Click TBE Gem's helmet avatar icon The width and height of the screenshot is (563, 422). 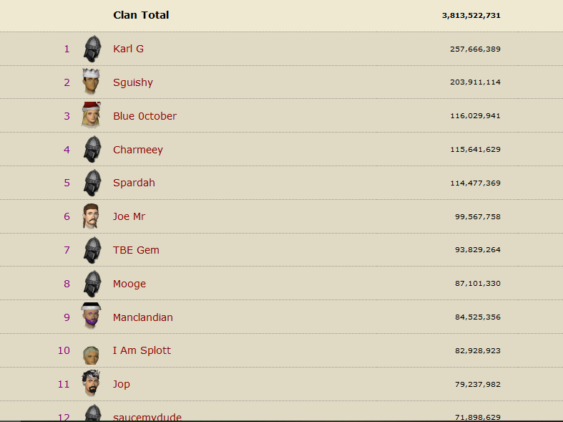pos(92,250)
